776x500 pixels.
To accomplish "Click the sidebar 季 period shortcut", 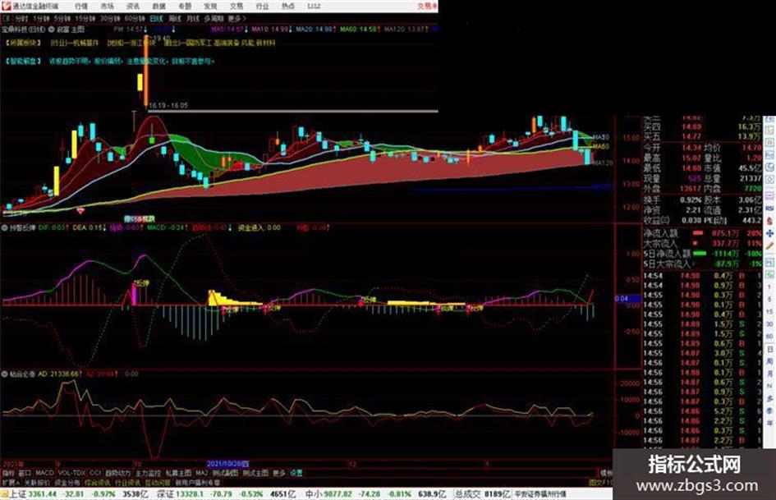I will (x=769, y=411).
